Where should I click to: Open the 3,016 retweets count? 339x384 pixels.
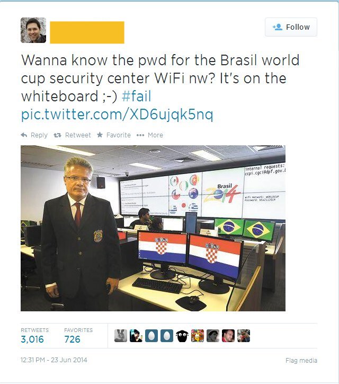32,339
